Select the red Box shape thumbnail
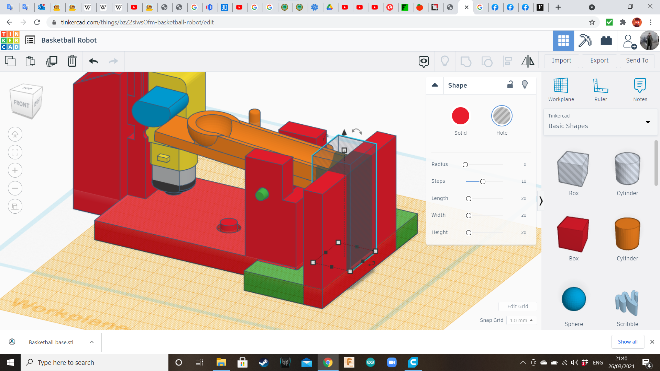660x371 pixels. click(x=573, y=234)
